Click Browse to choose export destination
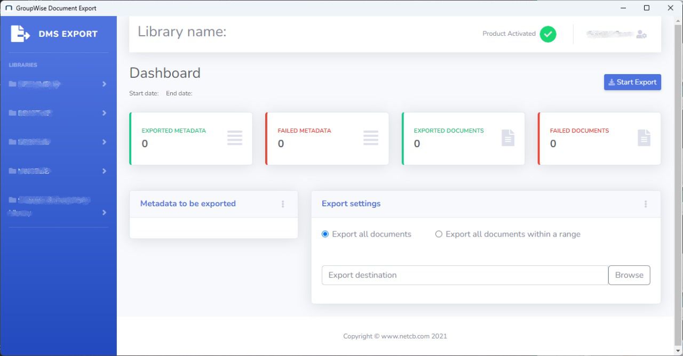The image size is (683, 356). pos(629,275)
